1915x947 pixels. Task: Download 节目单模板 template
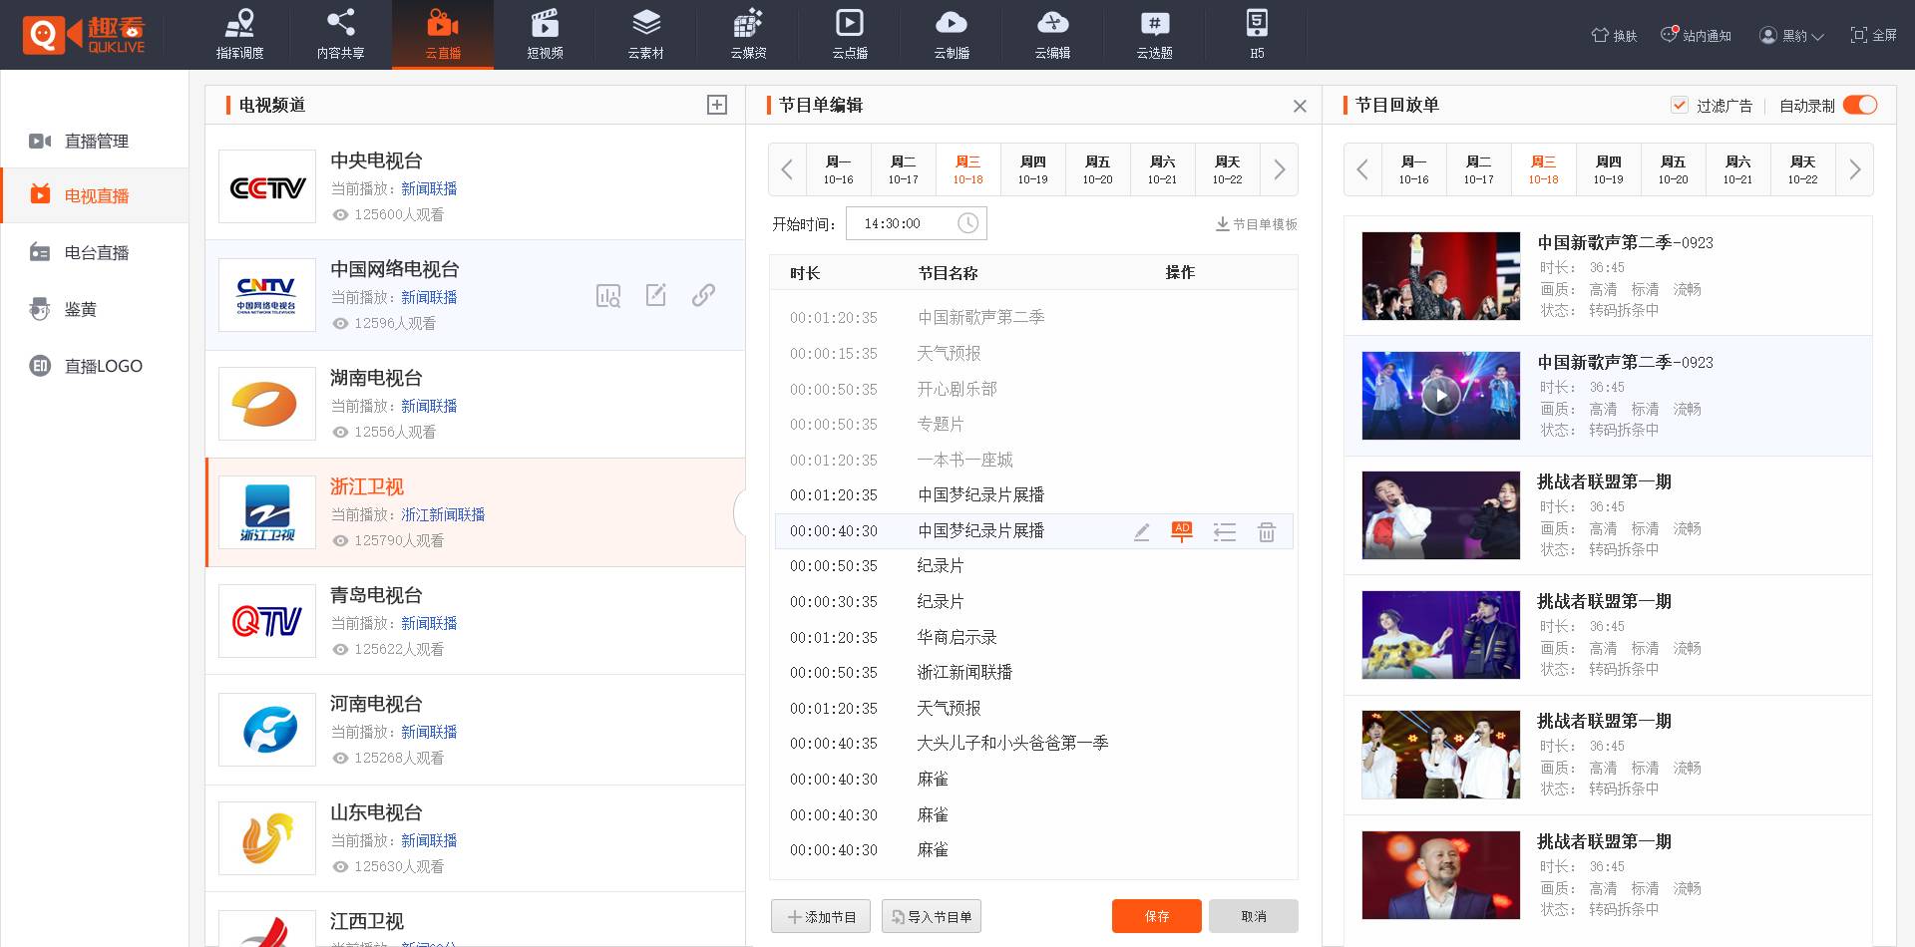(x=1257, y=224)
